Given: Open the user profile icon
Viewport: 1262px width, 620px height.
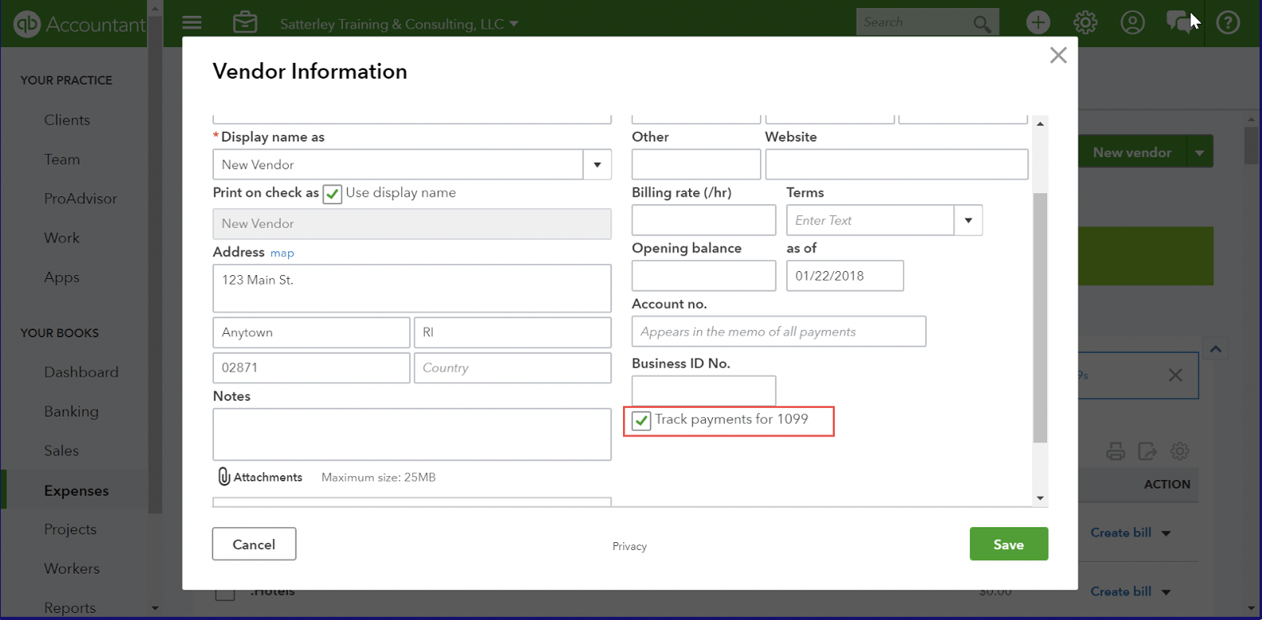Looking at the screenshot, I should (1132, 22).
